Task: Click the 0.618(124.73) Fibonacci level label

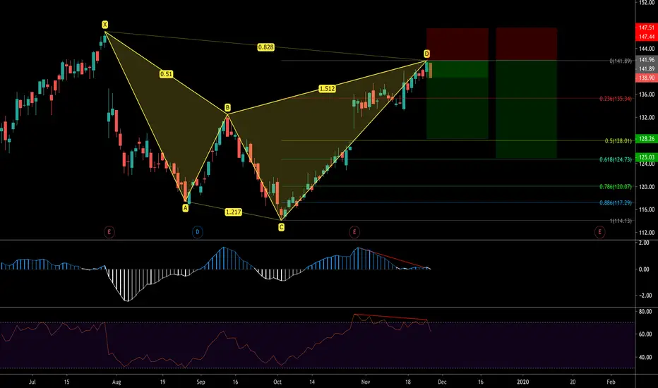Action: pos(615,159)
